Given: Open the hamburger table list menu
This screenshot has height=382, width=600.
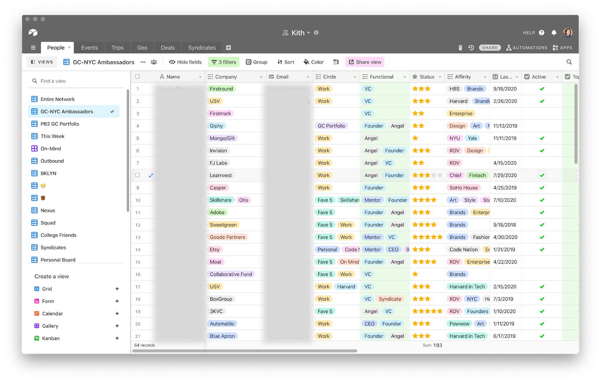Looking at the screenshot, I should (x=33, y=48).
